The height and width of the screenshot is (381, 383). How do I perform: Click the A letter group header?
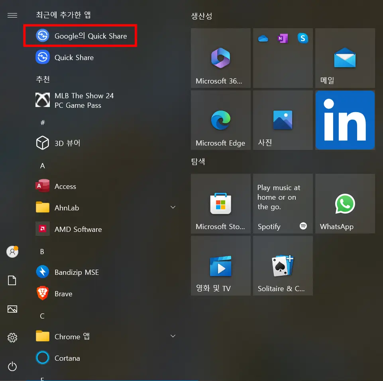(43, 166)
